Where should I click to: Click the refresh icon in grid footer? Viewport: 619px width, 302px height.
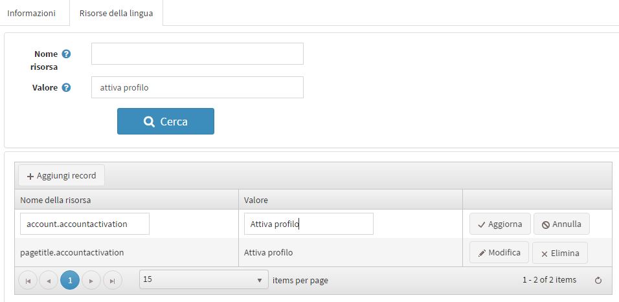point(598,280)
